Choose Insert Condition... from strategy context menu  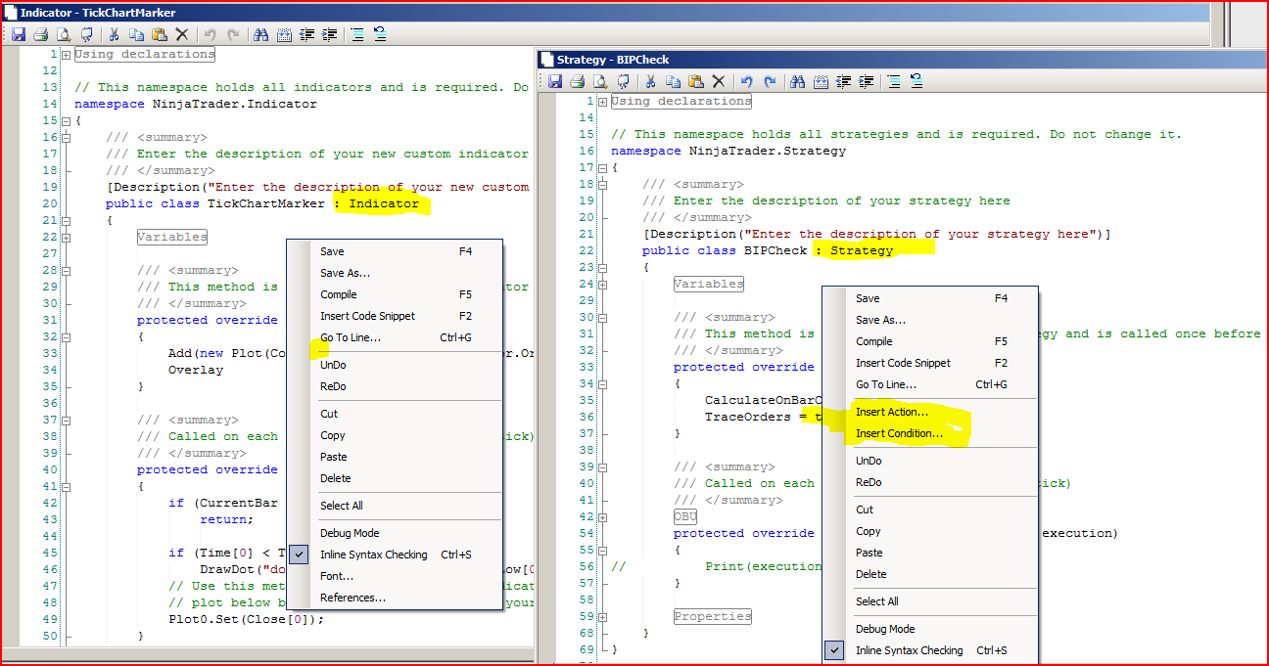(x=899, y=433)
